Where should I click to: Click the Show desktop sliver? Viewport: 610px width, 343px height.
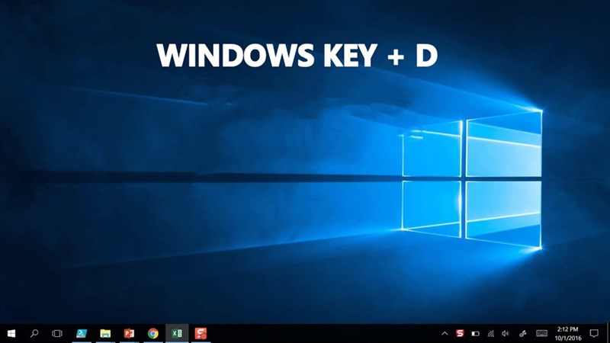[608, 333]
